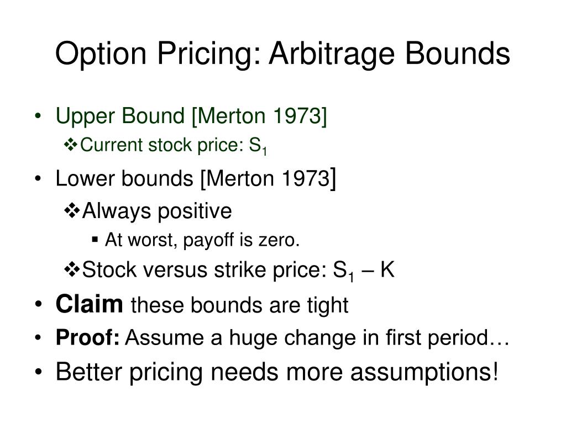
Task: Click the diamond bullet before Stock versus strike
Action: [71, 269]
